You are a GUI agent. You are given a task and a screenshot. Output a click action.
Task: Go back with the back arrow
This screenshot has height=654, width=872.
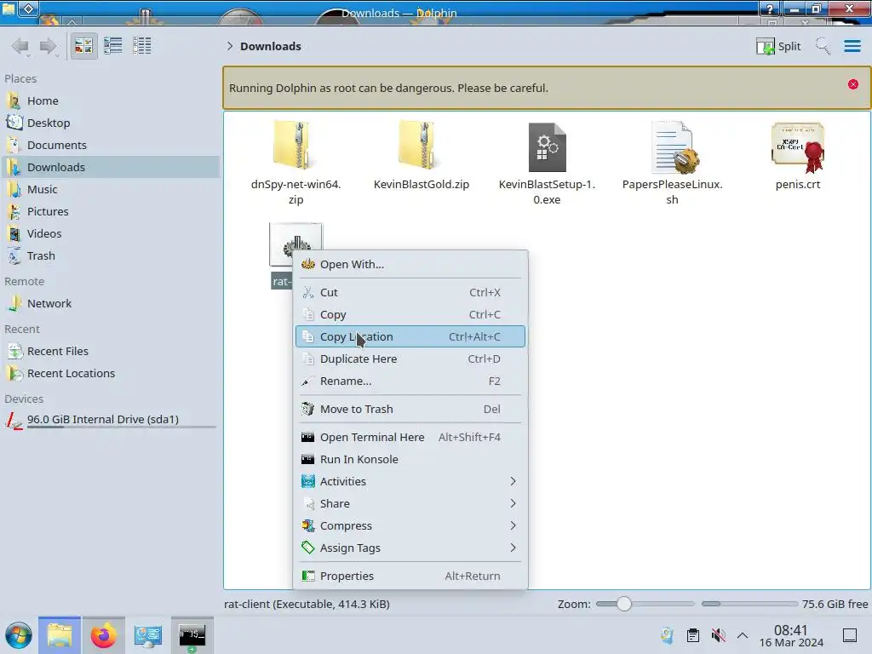pos(20,46)
